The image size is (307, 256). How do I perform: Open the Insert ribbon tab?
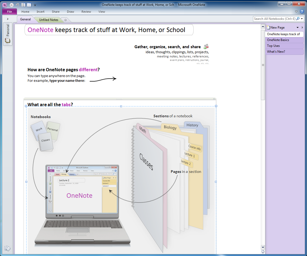40,12
